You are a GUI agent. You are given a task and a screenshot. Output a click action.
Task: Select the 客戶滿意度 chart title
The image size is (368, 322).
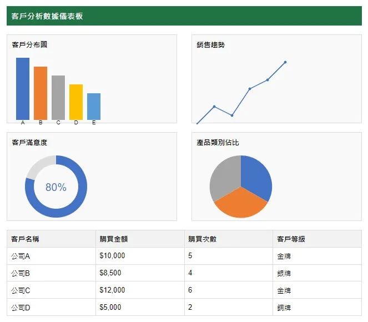29,143
